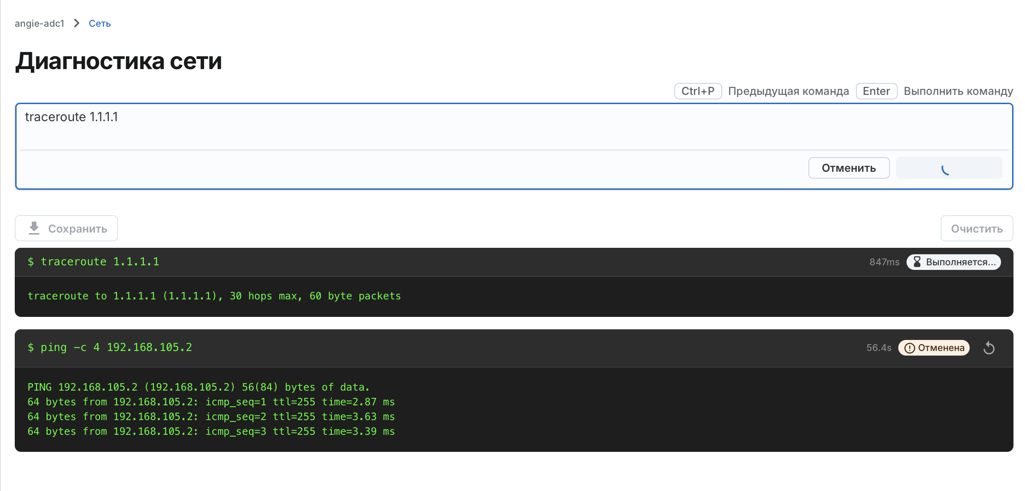Click the icmp_seq=1 ping reply line
Screen dimensions: 1025x491
tap(211, 402)
